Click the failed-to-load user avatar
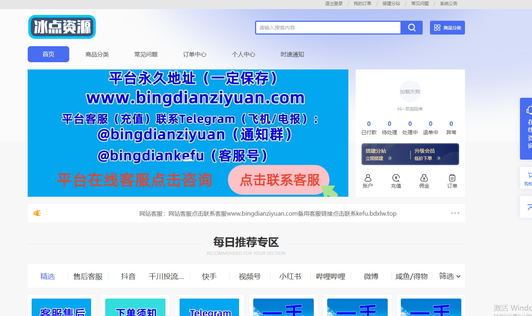Image resolution: width=532 pixels, height=316 pixels. pyautogui.click(x=410, y=92)
